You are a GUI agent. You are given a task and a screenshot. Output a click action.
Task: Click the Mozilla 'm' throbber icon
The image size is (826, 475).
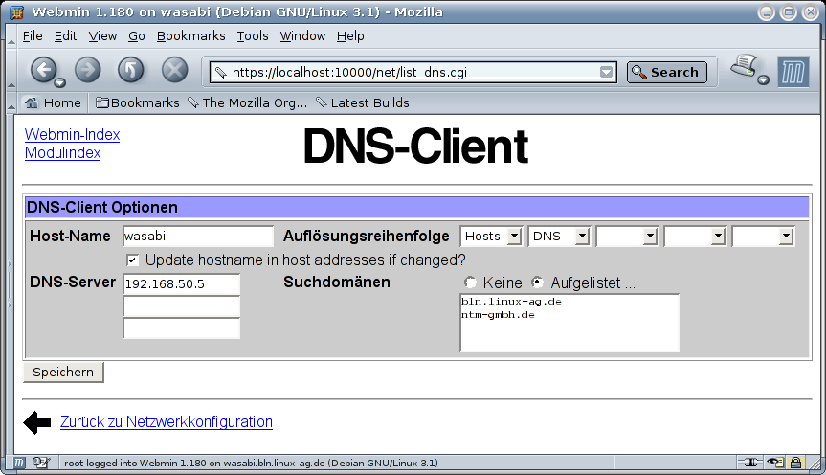click(x=793, y=72)
